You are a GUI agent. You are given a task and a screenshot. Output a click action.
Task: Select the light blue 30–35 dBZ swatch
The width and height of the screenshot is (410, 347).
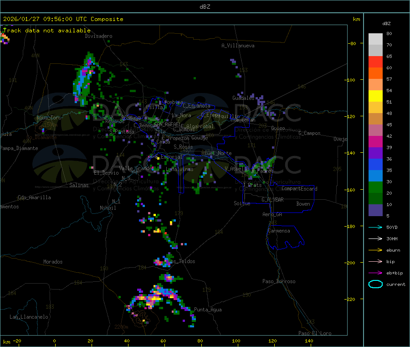(x=375, y=176)
